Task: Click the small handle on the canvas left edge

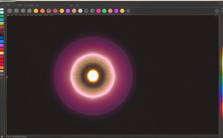Action: [x=7, y=77]
